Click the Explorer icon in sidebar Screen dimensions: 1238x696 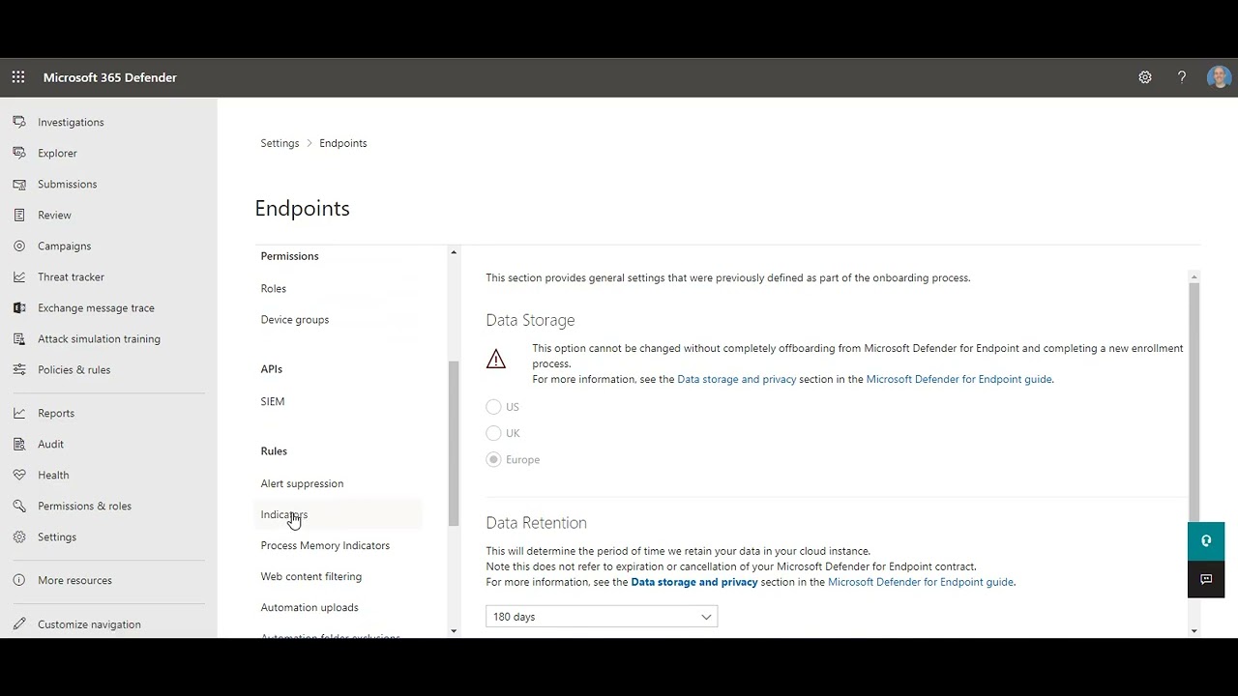(19, 153)
